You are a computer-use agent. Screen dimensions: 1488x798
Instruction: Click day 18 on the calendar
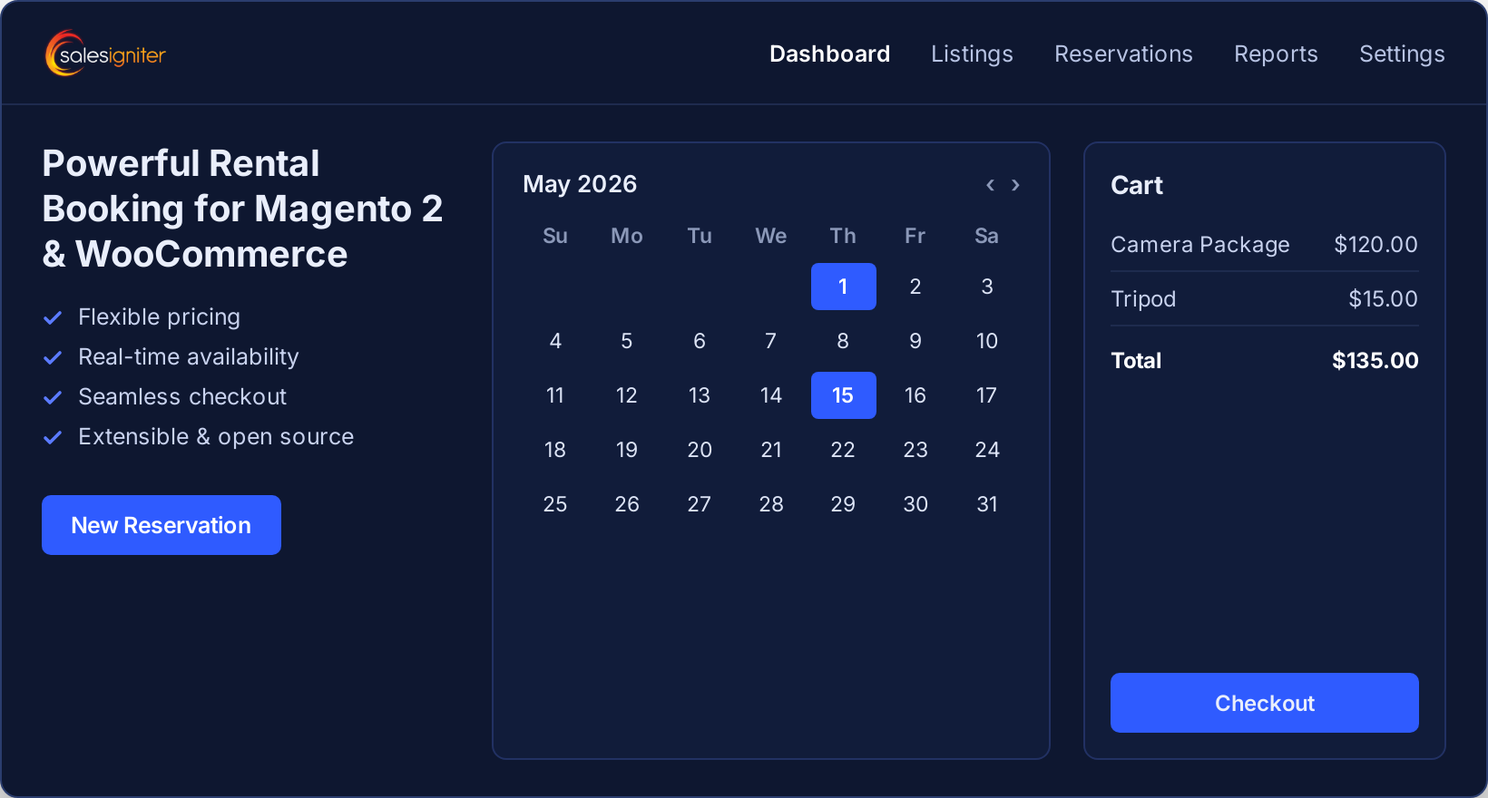(555, 450)
